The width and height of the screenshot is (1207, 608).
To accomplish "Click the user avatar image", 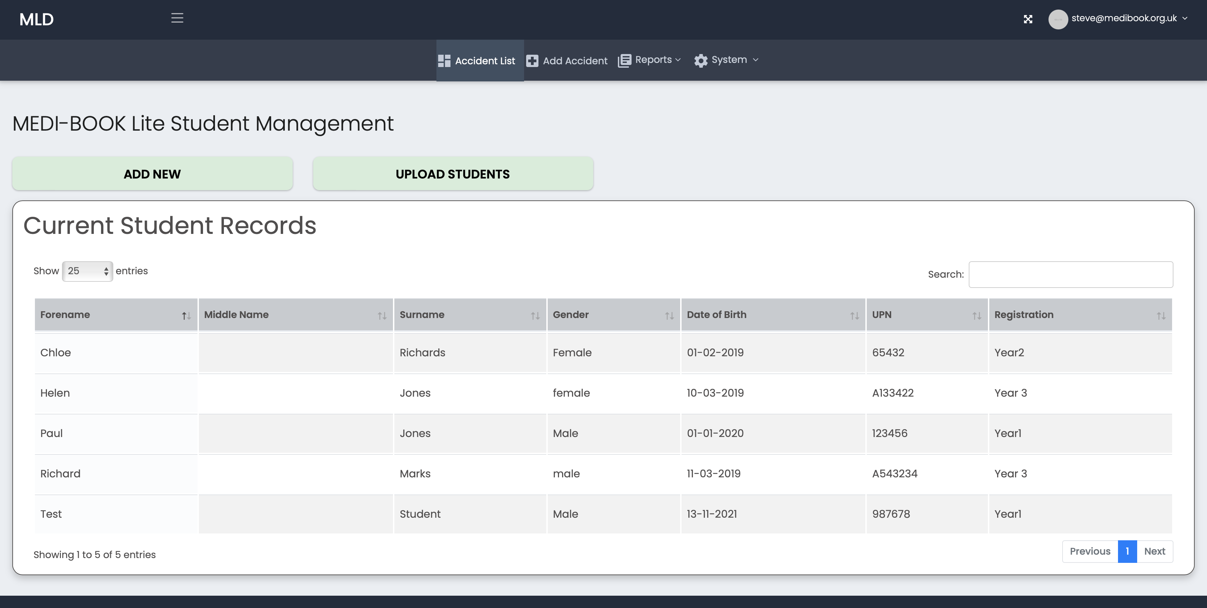I will coord(1058,19).
